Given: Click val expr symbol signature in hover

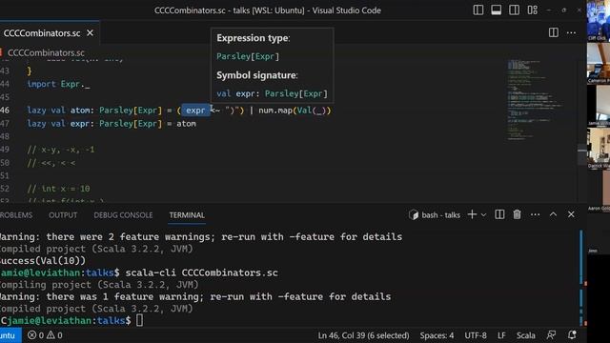Looking at the screenshot, I should click(272, 93).
